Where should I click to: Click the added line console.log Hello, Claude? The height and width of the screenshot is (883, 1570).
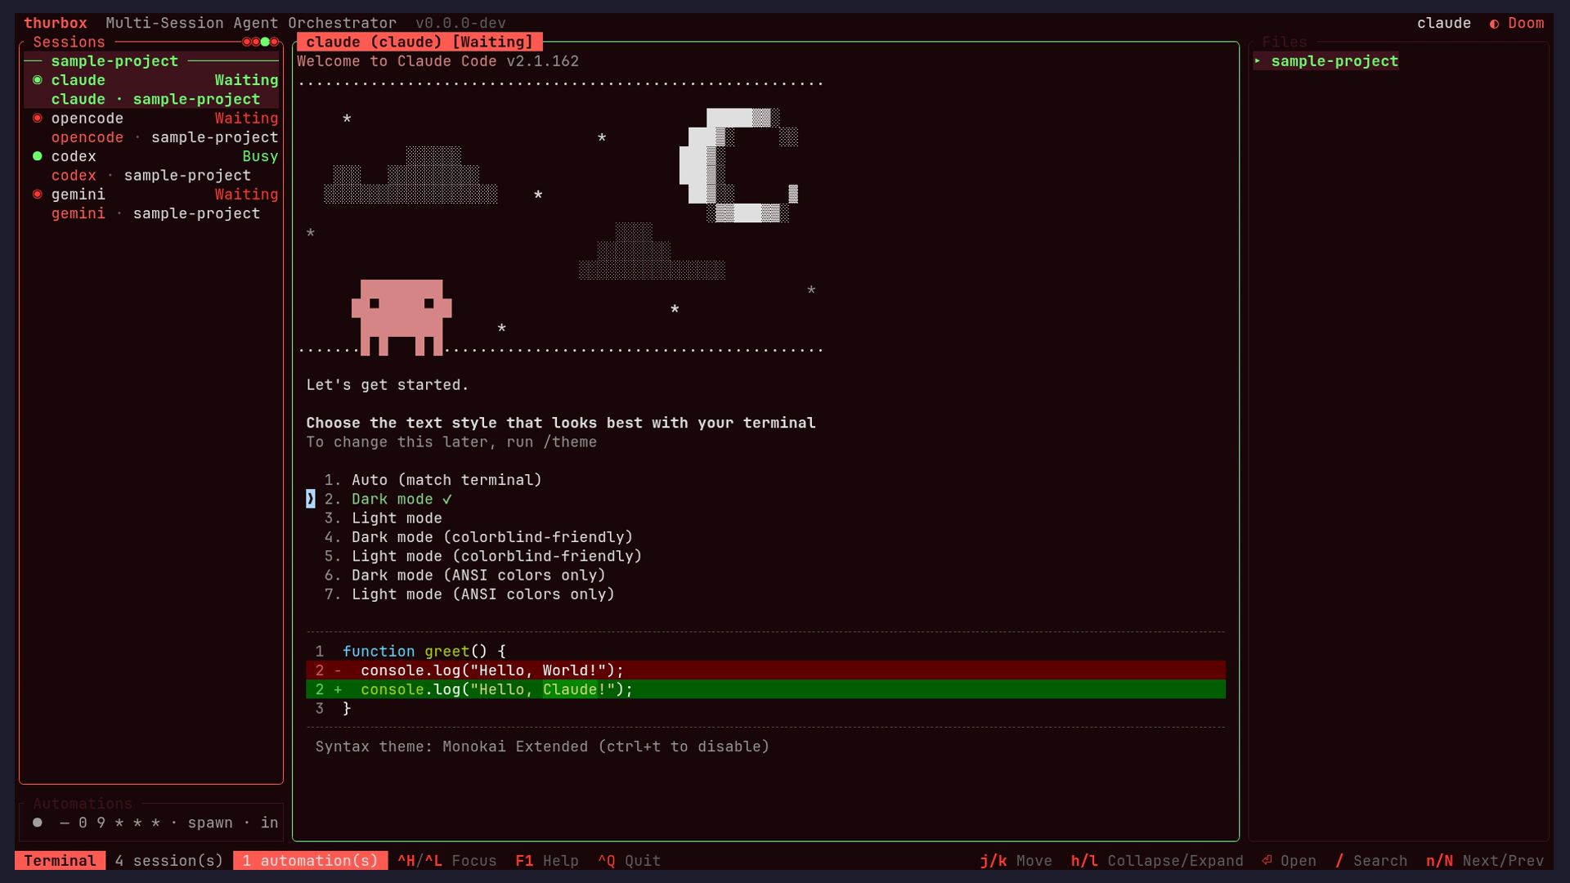click(x=765, y=689)
